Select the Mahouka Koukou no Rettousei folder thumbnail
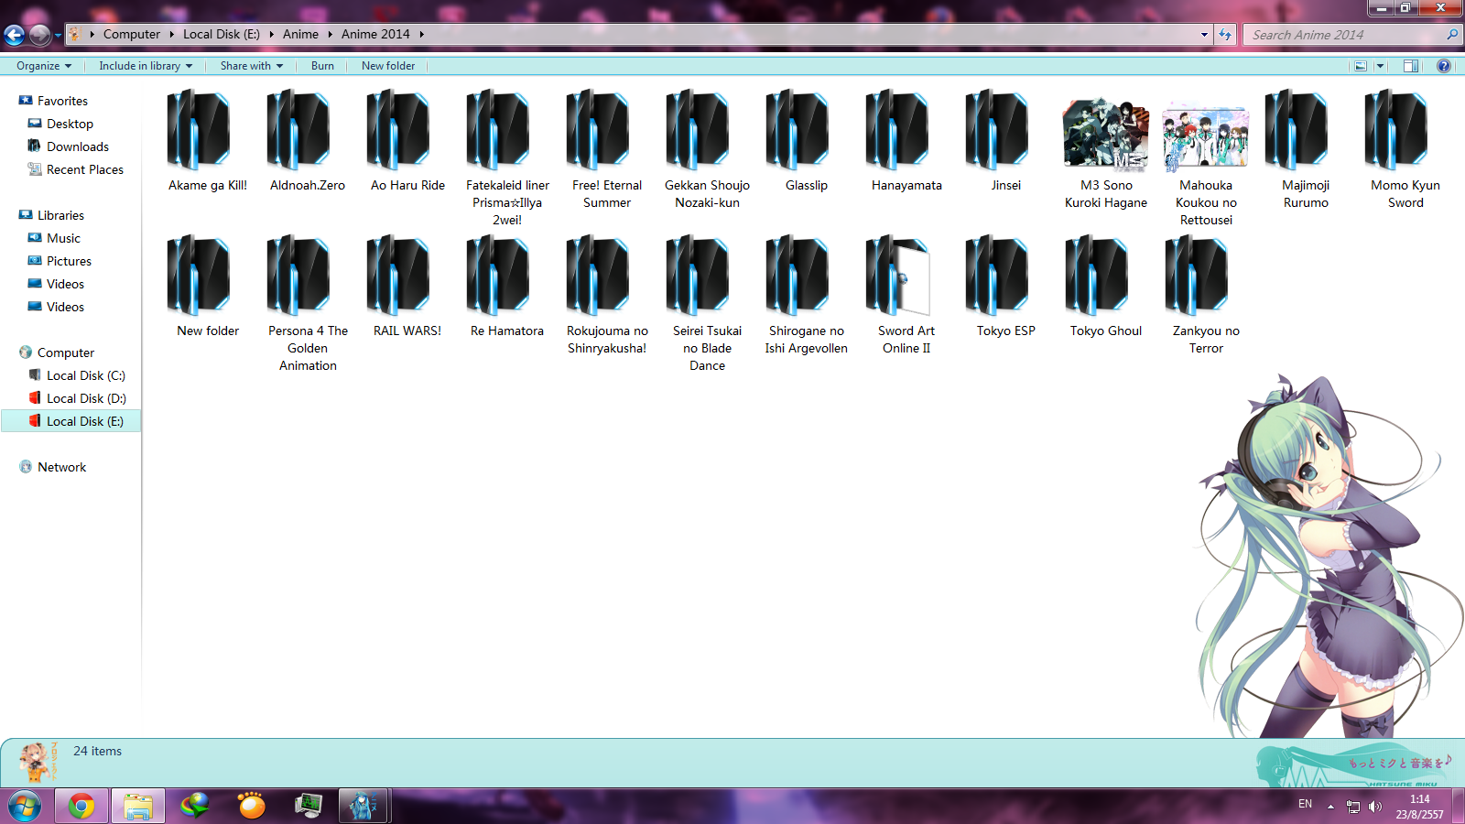The image size is (1465, 824). click(1206, 137)
